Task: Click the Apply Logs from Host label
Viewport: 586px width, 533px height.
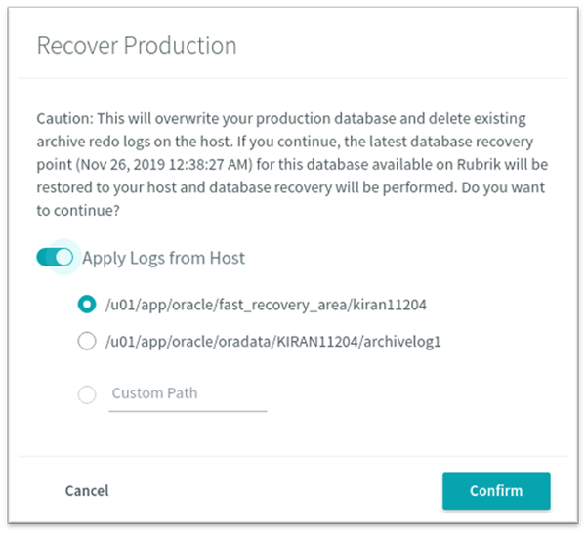Action: 163,258
